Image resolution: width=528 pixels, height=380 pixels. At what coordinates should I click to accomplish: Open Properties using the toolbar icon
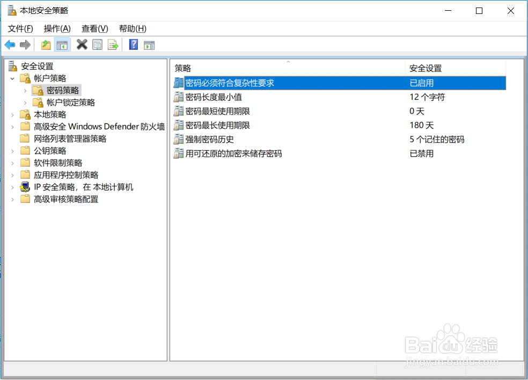(97, 45)
